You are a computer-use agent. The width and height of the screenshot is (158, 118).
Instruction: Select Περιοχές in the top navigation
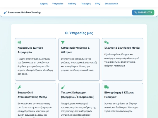86,4
